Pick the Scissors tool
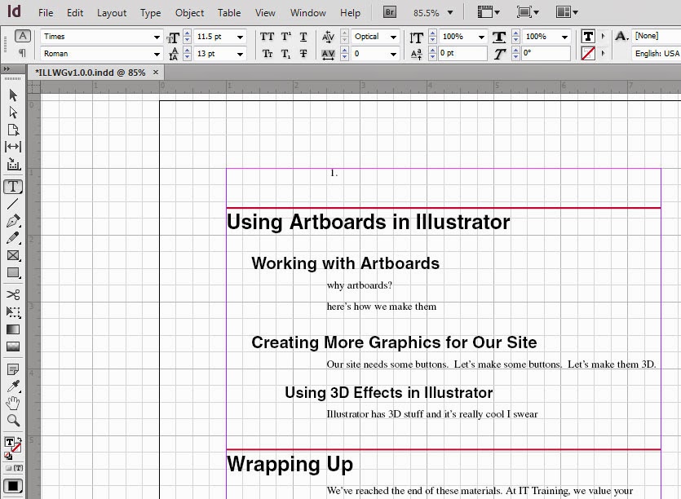Image resolution: width=681 pixels, height=499 pixels. pyautogui.click(x=13, y=295)
